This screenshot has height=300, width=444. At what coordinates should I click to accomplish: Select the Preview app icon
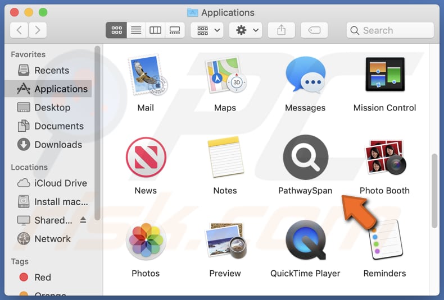click(x=226, y=241)
